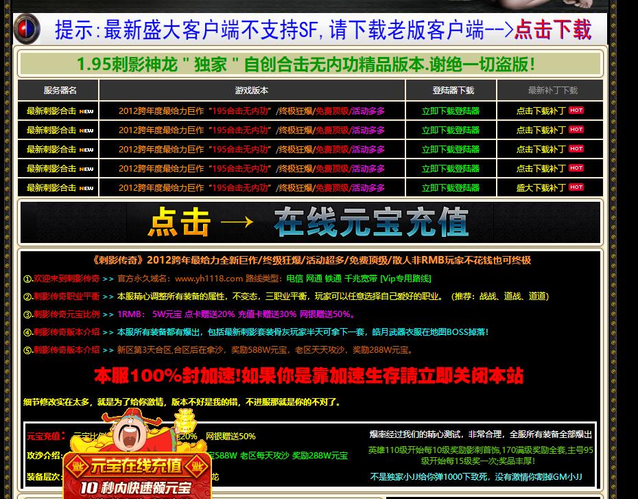Click the line starting "③.刺影传奇元宝比例"
The width and height of the screenshot is (638, 499).
tap(189, 314)
